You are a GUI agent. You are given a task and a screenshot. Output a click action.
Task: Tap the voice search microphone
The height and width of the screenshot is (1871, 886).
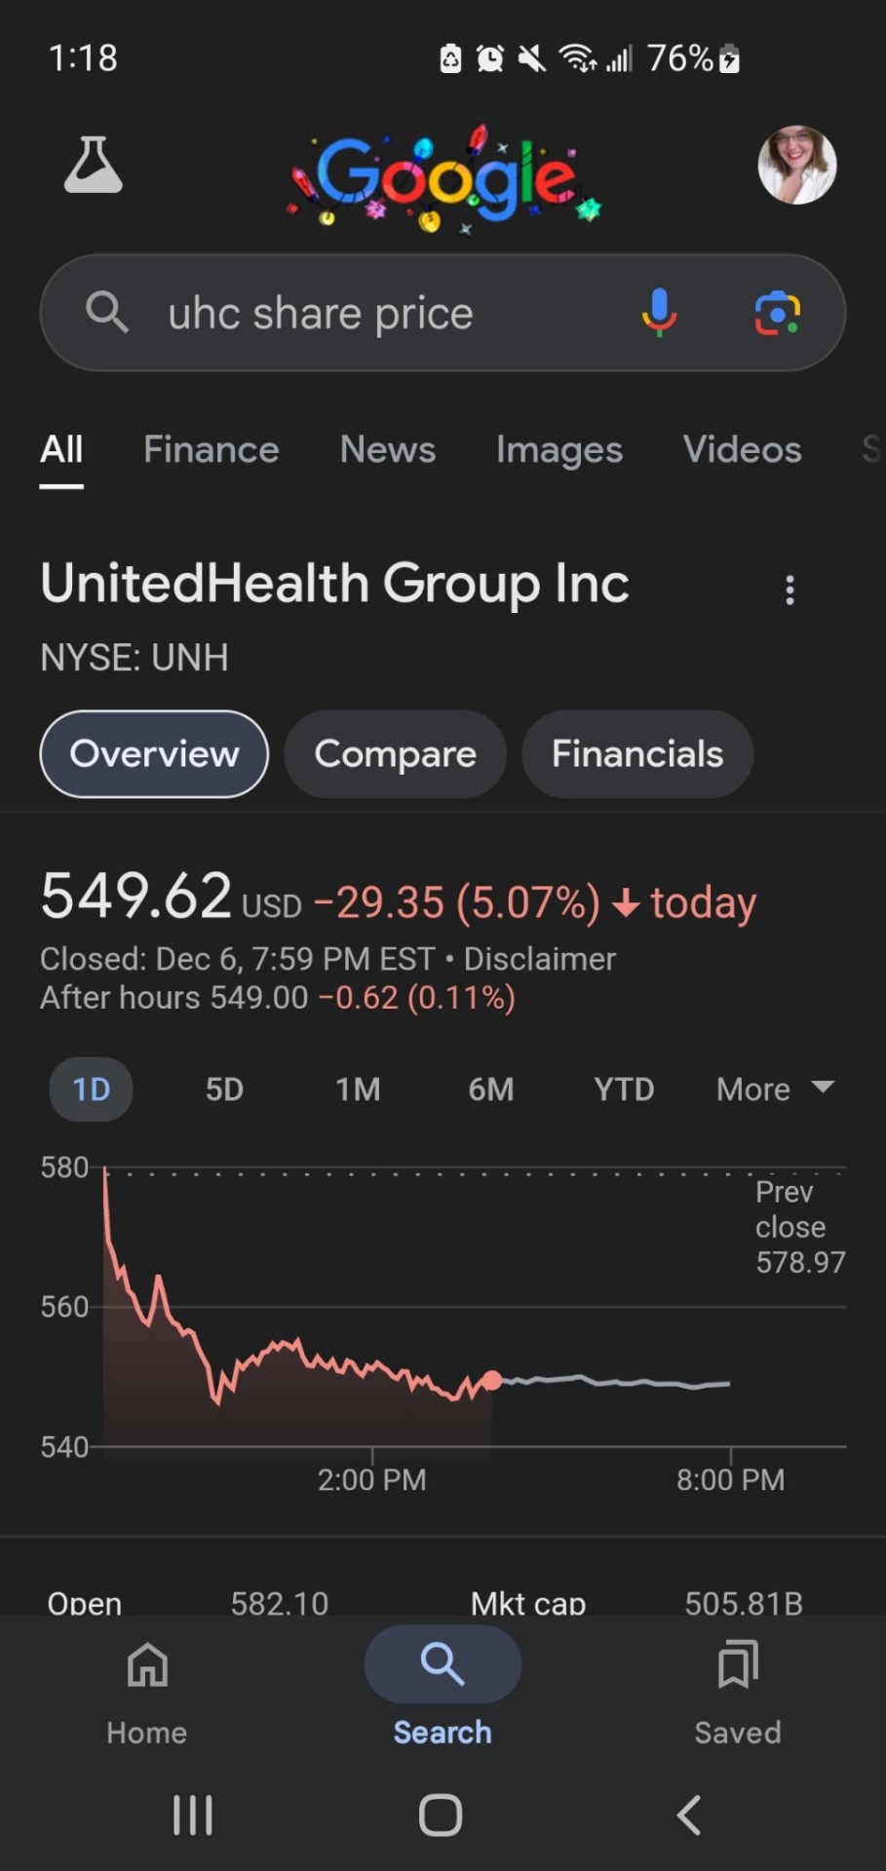click(x=659, y=313)
